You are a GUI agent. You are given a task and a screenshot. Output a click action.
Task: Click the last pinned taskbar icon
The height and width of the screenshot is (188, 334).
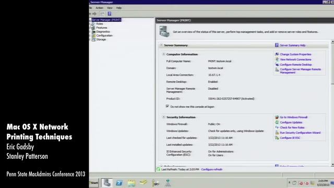tap(168, 183)
